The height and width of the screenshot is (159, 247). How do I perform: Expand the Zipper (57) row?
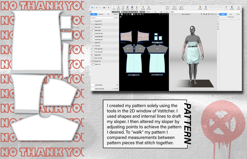point(91,43)
